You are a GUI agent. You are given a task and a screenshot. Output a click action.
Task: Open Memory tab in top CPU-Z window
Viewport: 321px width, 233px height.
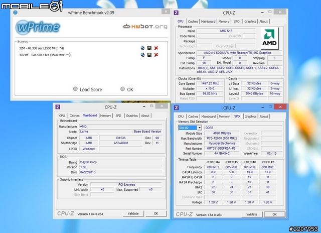[x=224, y=21]
